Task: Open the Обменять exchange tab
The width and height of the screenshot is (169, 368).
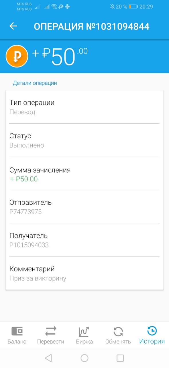Action: tap(118, 335)
